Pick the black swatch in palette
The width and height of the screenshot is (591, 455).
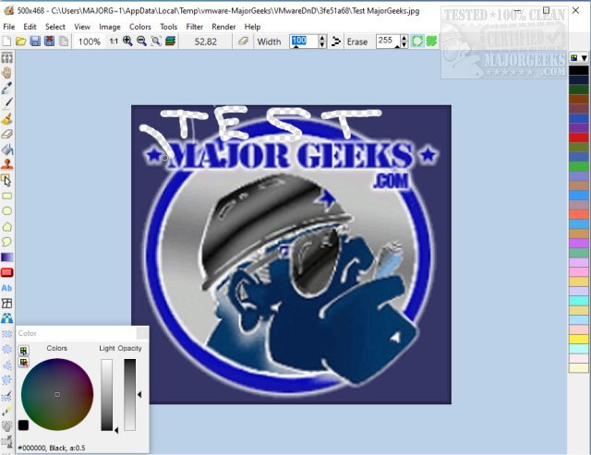pos(579,70)
